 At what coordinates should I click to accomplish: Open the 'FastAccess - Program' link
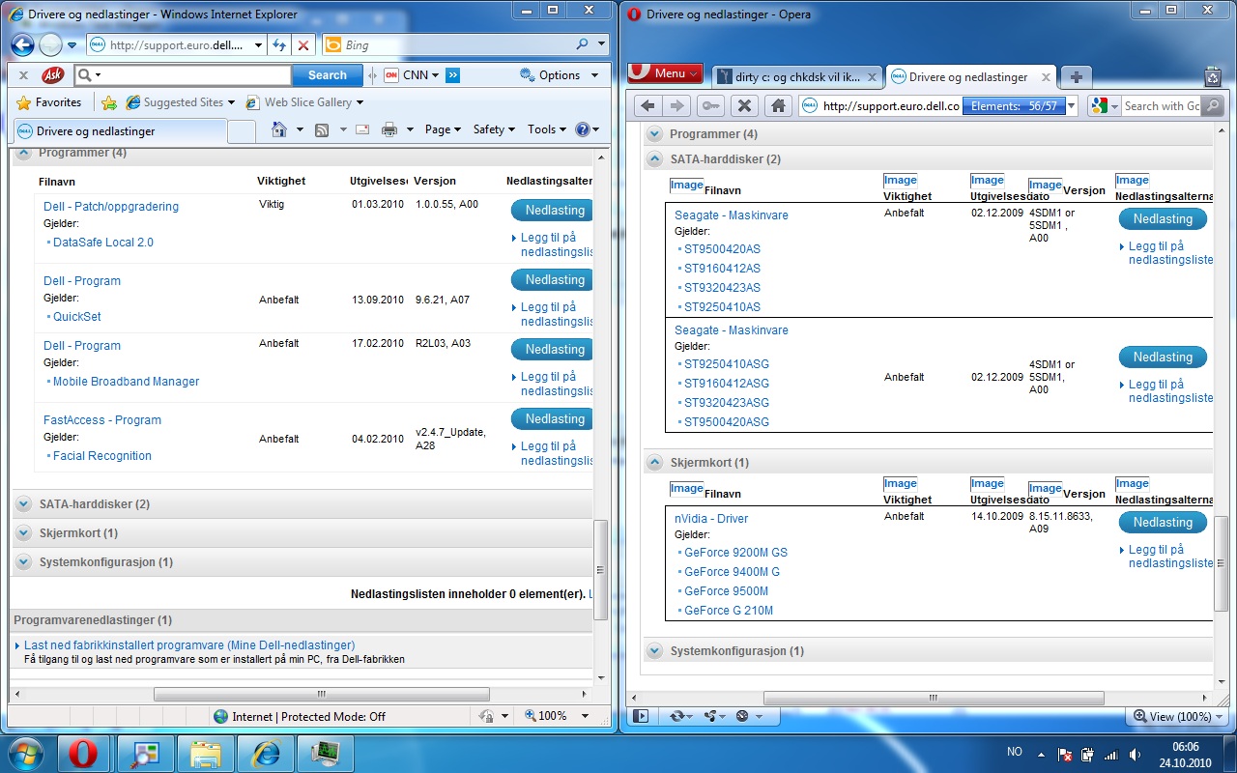tap(102, 420)
